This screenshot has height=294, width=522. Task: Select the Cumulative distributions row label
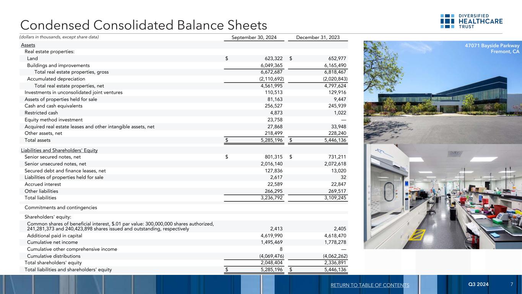tap(54, 256)
